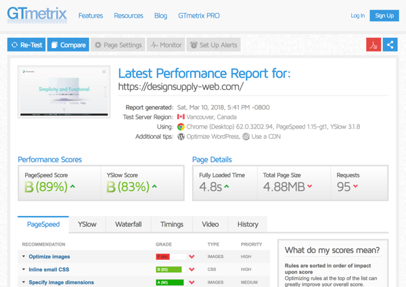Expand the Optimize images arrow
406x287 pixels.
click(x=24, y=257)
